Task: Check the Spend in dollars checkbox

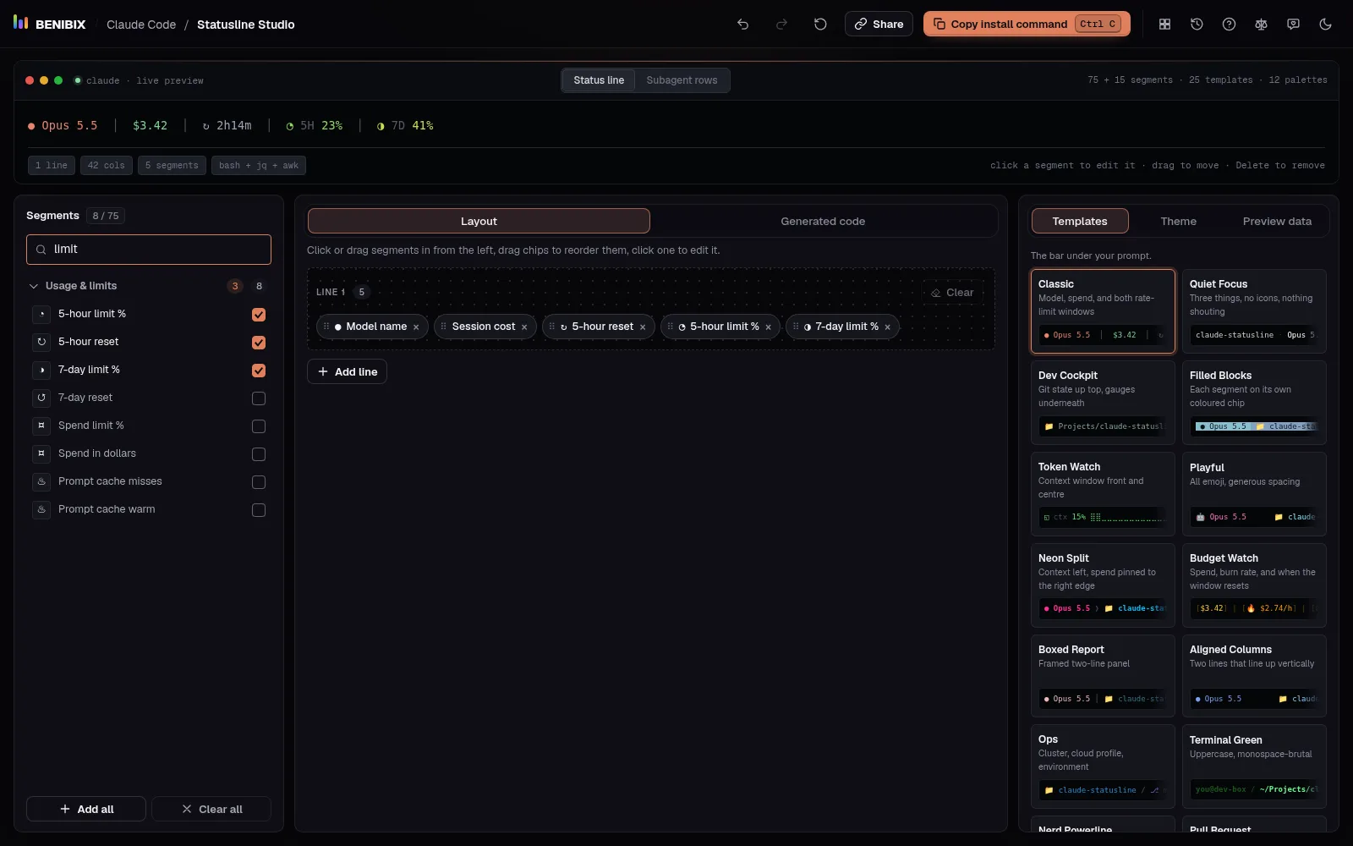Action: point(259,454)
